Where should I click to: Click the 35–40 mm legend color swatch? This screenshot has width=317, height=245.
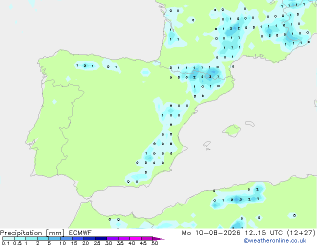coord(124,238)
